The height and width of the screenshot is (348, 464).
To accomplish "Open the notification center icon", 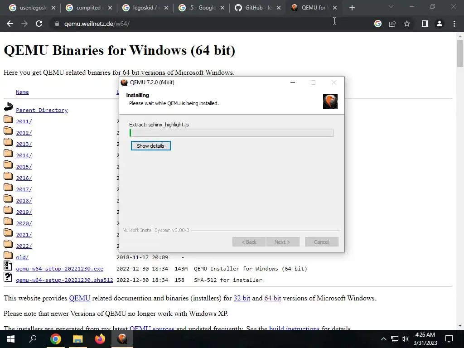I will pos(449,339).
